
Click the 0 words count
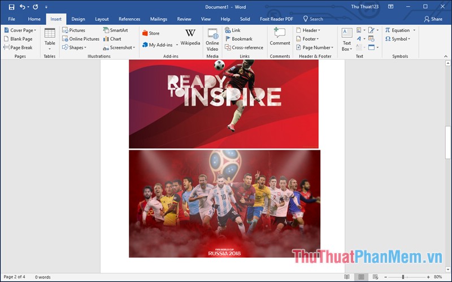click(x=43, y=277)
